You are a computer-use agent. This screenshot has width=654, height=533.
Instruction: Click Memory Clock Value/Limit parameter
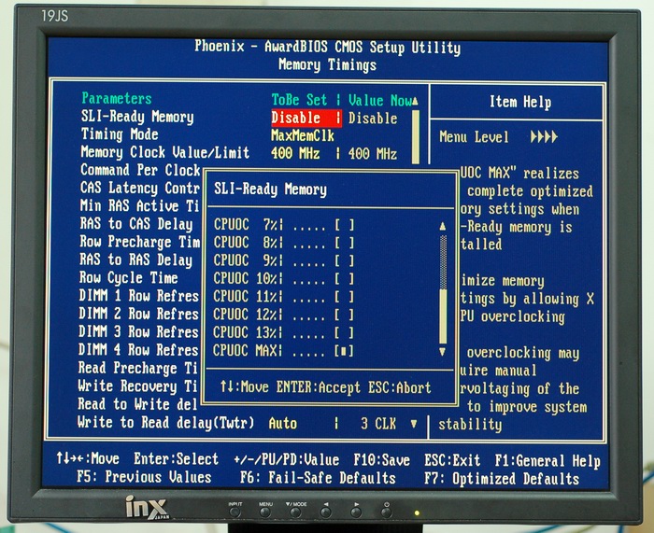click(165, 152)
